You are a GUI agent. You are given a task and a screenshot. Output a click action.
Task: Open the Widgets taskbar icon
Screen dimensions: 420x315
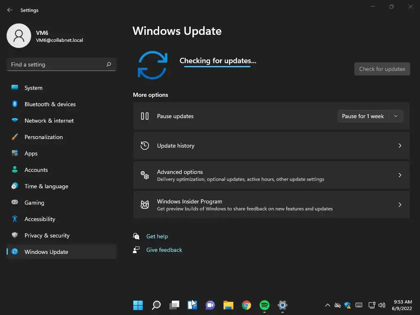[x=192, y=305]
